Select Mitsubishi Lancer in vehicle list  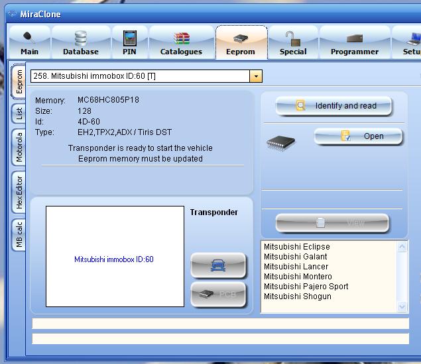296,267
